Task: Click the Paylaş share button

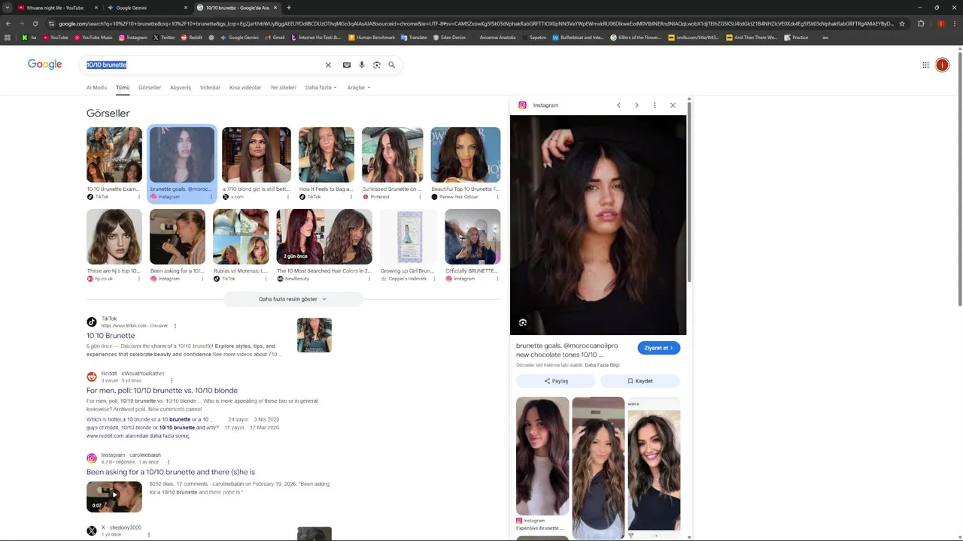Action: coord(556,381)
